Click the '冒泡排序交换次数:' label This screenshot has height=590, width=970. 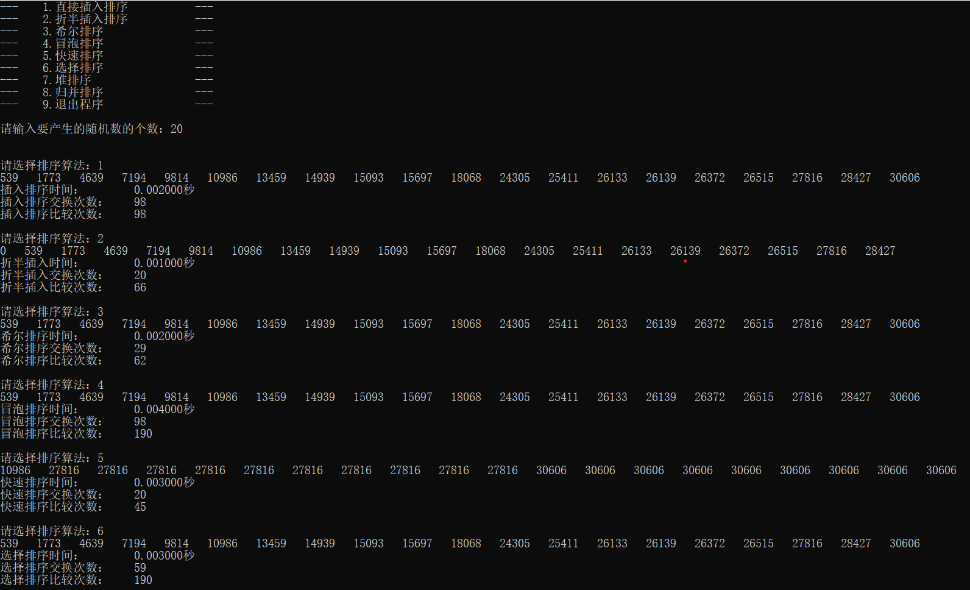pos(52,421)
